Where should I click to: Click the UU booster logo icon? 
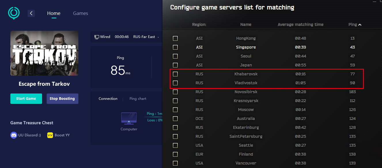pos(14,13)
